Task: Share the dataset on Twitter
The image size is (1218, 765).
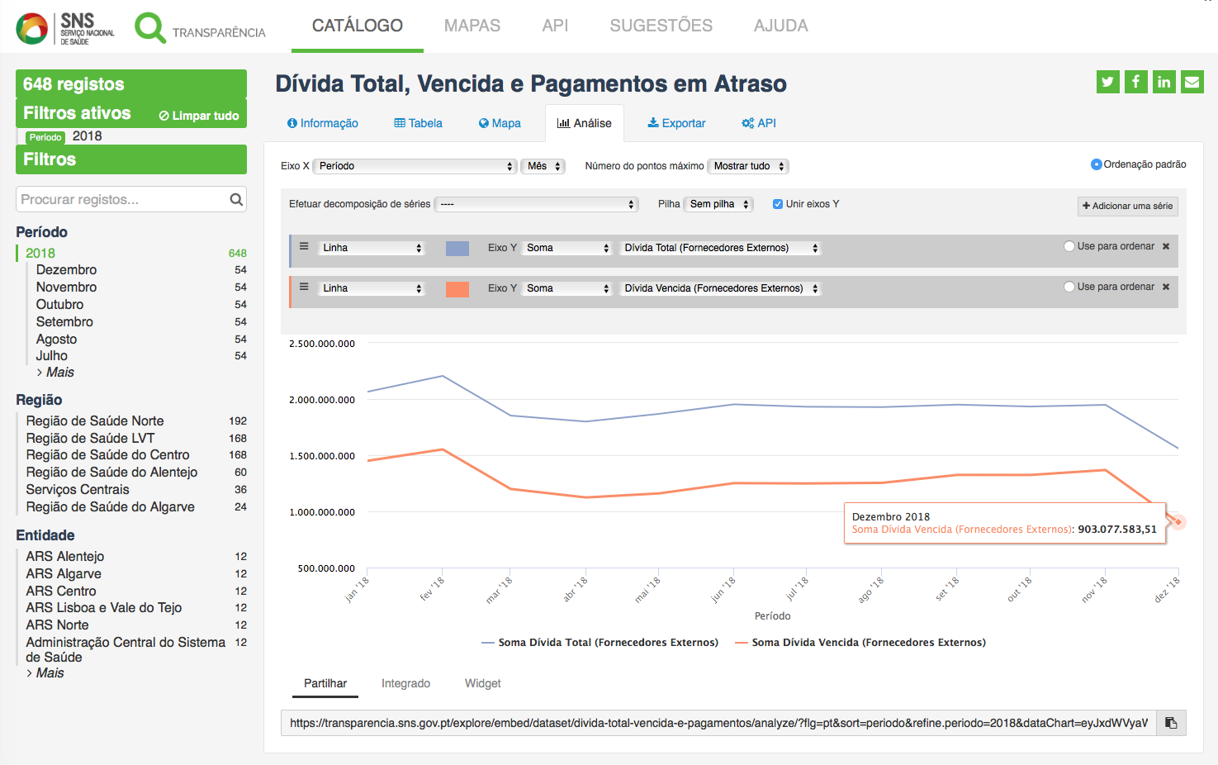Action: 1108,82
